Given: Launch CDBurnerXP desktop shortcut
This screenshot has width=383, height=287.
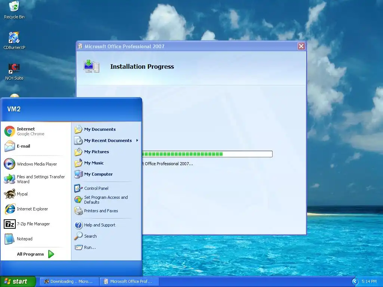Looking at the screenshot, I should 14,41.
